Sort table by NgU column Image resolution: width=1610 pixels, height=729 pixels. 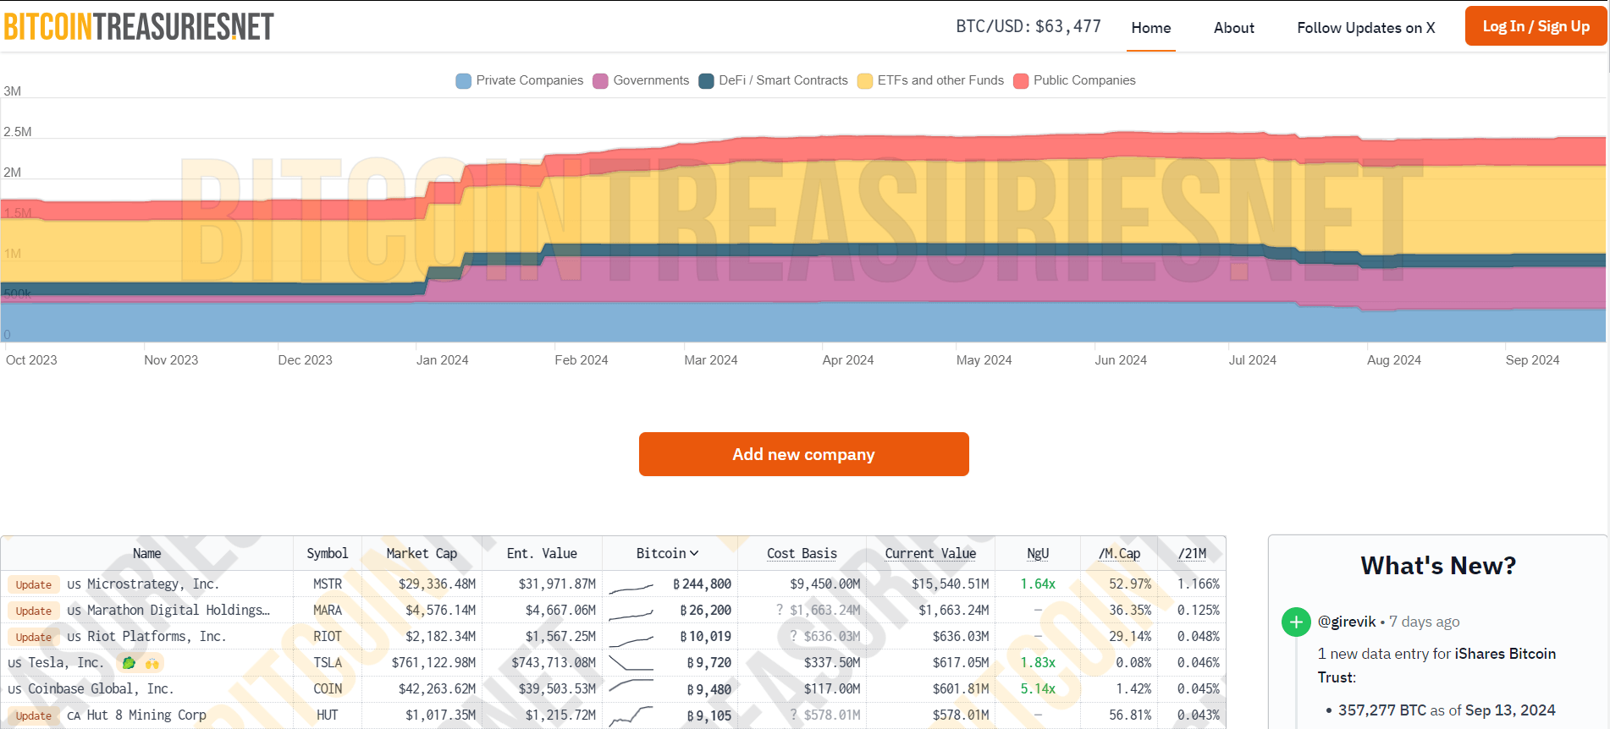[x=1038, y=553]
